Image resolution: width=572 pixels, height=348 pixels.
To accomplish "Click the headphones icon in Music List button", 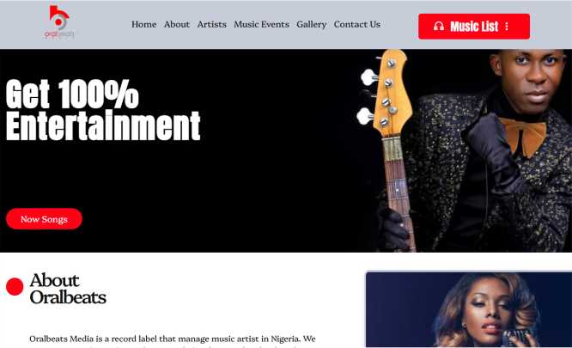I will tap(439, 27).
